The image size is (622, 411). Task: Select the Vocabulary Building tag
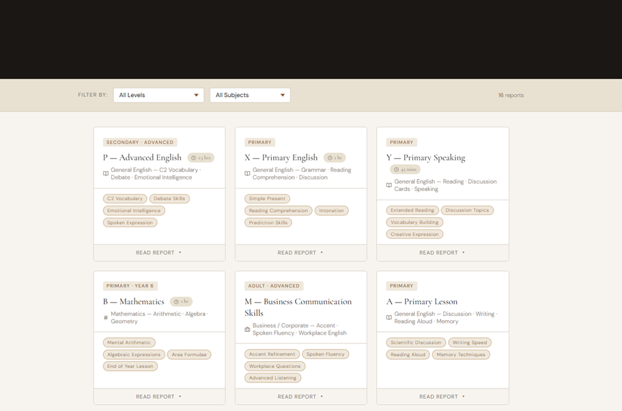tap(414, 222)
